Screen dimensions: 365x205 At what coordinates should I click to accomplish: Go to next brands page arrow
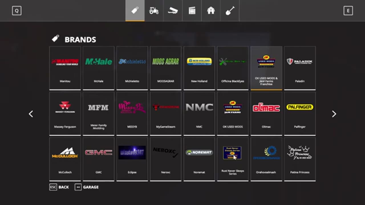pos(334,114)
